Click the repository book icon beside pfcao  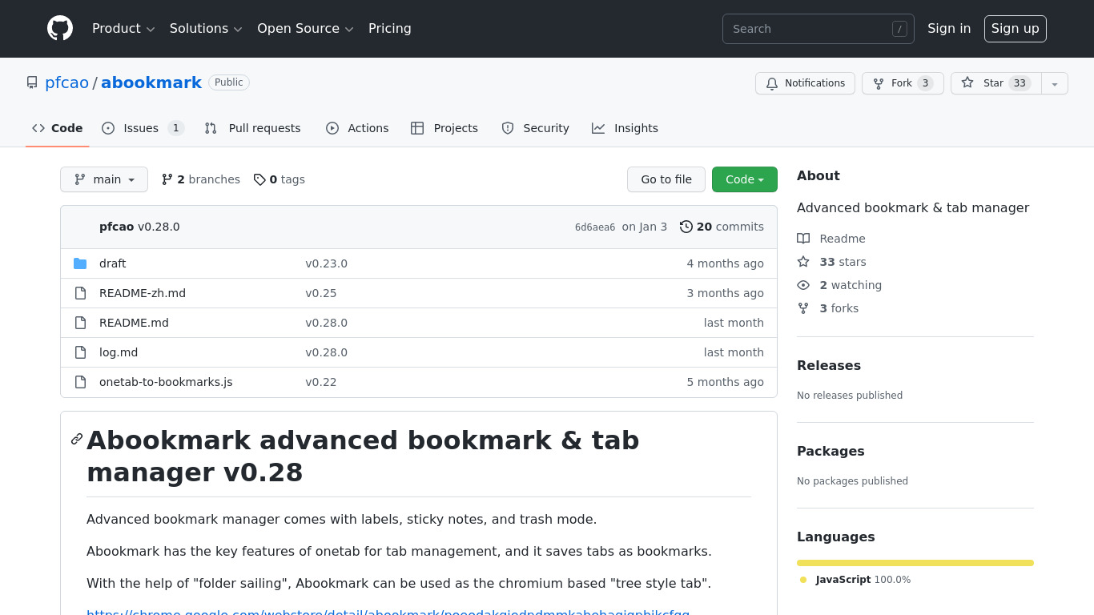32,82
